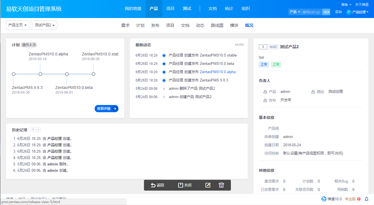This screenshot has height=205, width=374.
Task: Click the upgrade badge next to 专业版
Action: 359,199
